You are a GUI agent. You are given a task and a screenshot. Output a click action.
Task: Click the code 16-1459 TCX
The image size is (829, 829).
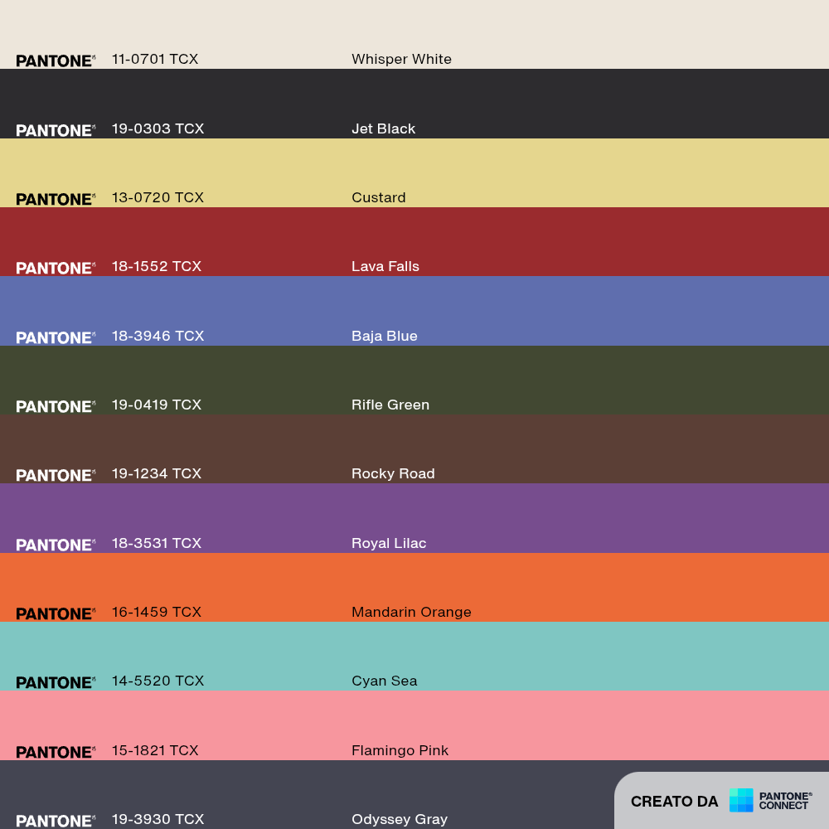[x=157, y=613]
